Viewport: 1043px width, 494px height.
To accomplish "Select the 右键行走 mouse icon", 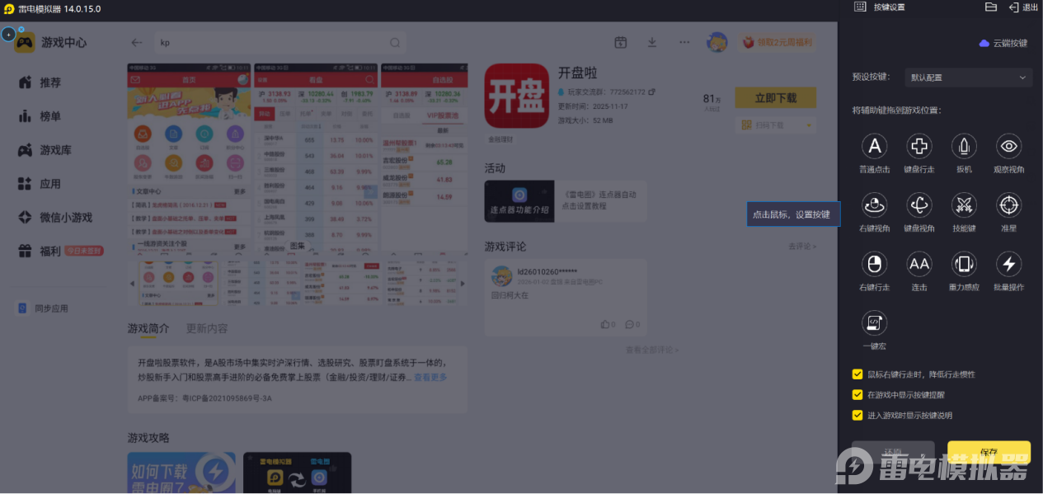I will click(x=874, y=264).
